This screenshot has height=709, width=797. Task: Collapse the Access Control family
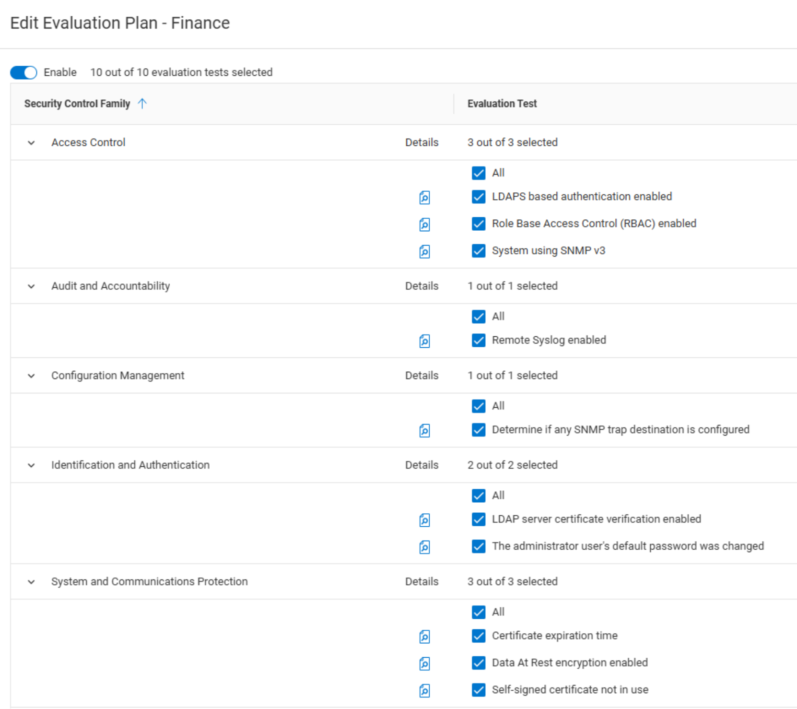coord(31,143)
